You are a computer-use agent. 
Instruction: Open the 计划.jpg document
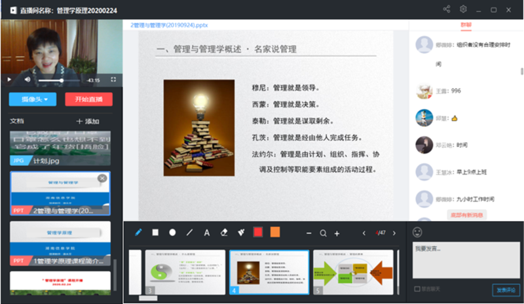click(60, 148)
